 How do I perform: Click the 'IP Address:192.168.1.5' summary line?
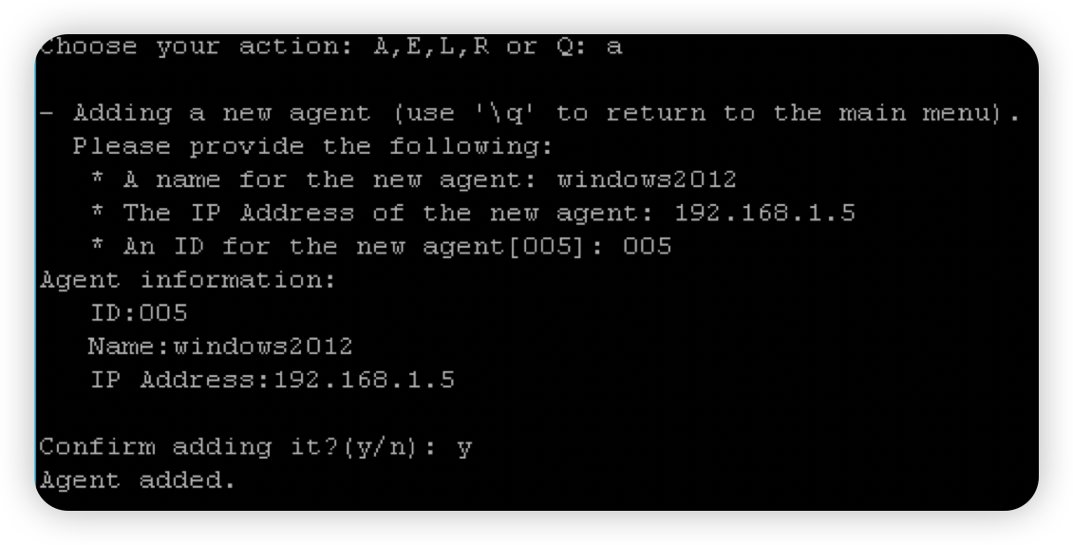pos(273,380)
